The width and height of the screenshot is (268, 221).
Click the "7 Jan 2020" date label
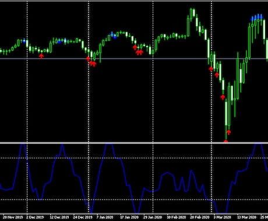pyautogui.click(x=105, y=217)
